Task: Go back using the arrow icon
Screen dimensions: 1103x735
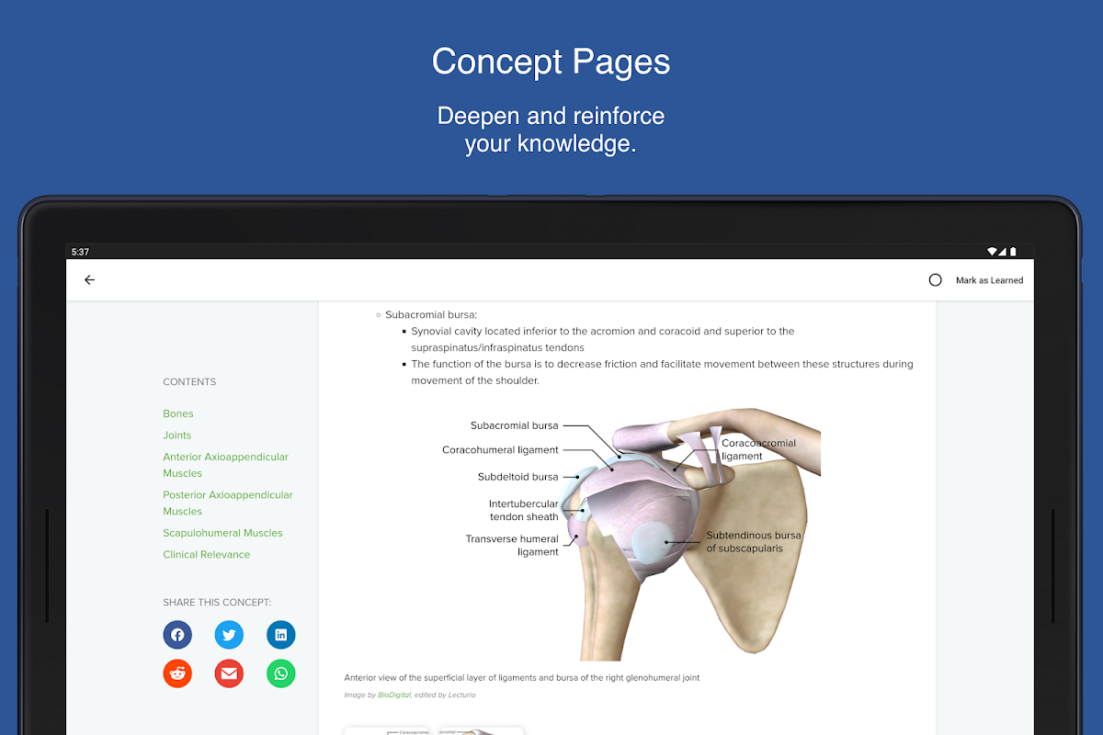Action: coord(89,280)
